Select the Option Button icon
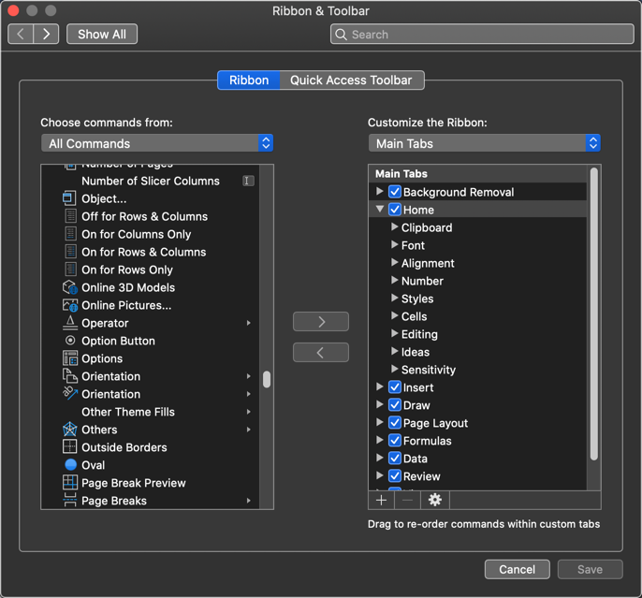Screen dimensions: 642x598 pos(70,341)
